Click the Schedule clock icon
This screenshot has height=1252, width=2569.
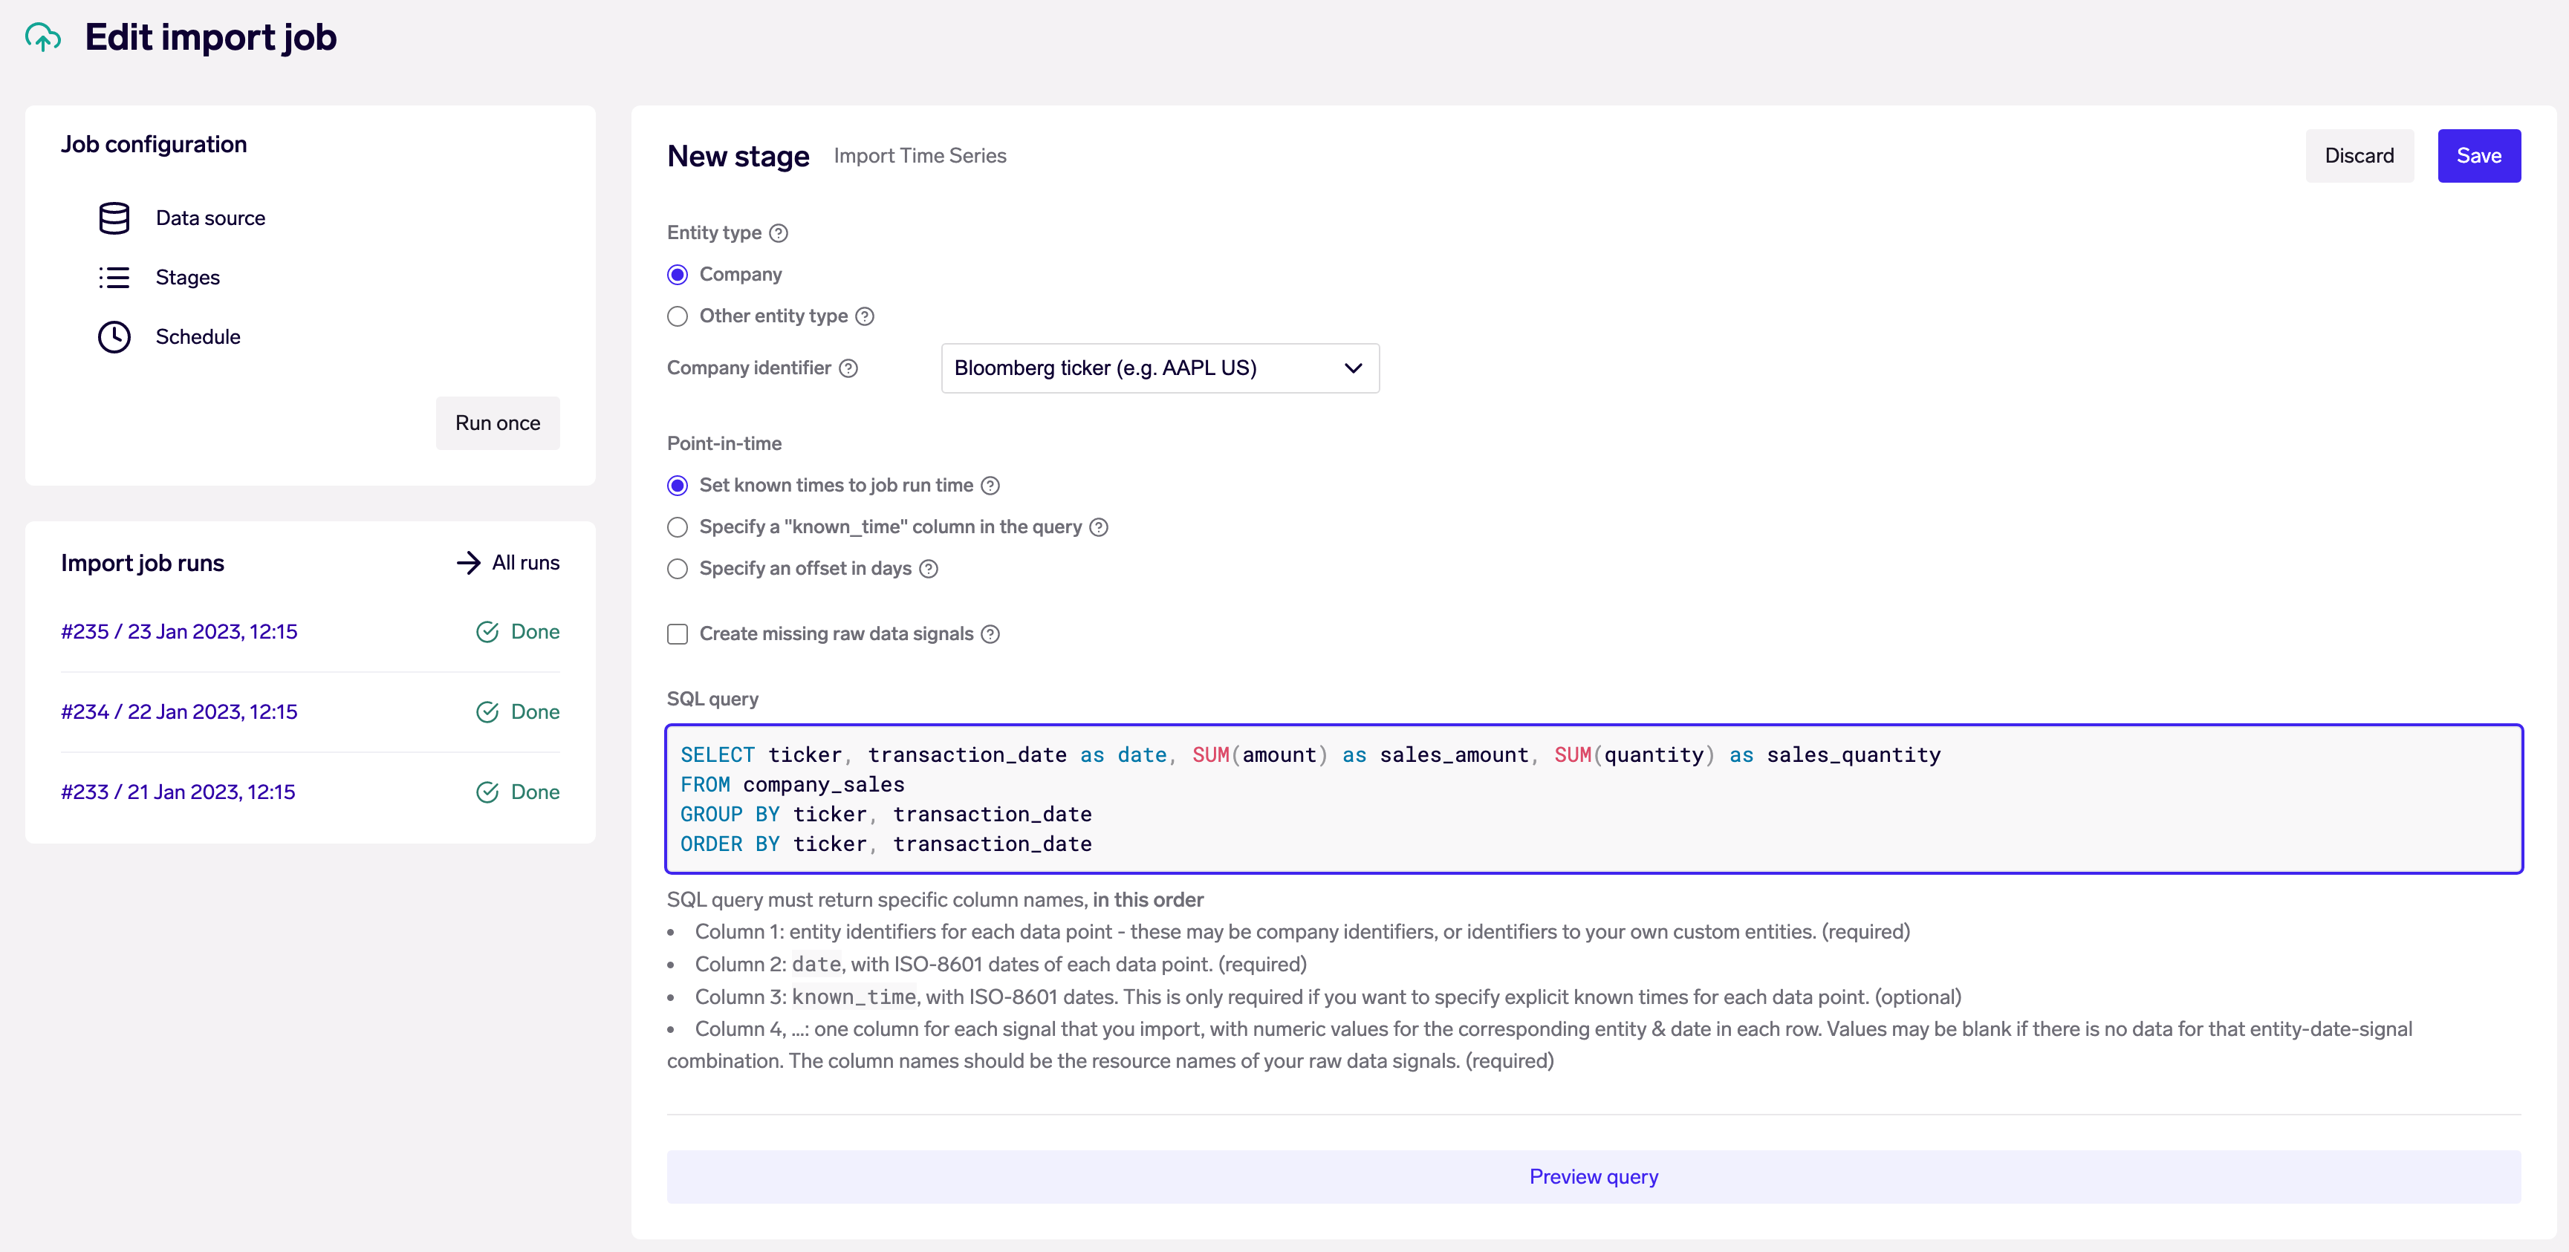point(114,337)
